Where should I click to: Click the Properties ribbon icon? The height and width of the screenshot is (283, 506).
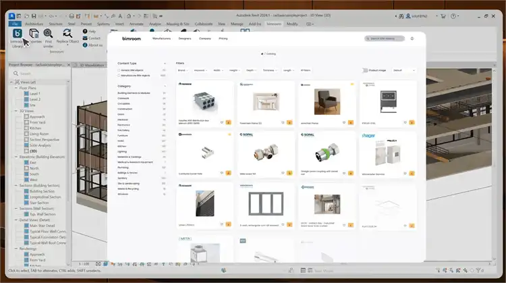pyautogui.click(x=34, y=33)
